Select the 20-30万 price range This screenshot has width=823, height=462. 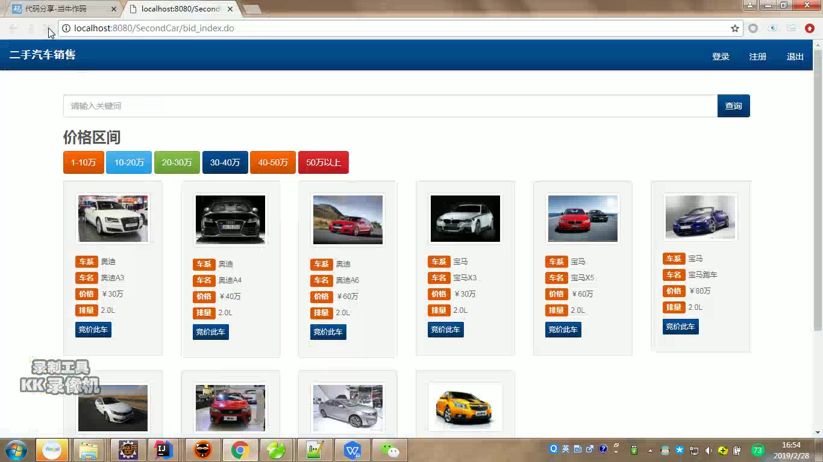tap(177, 162)
